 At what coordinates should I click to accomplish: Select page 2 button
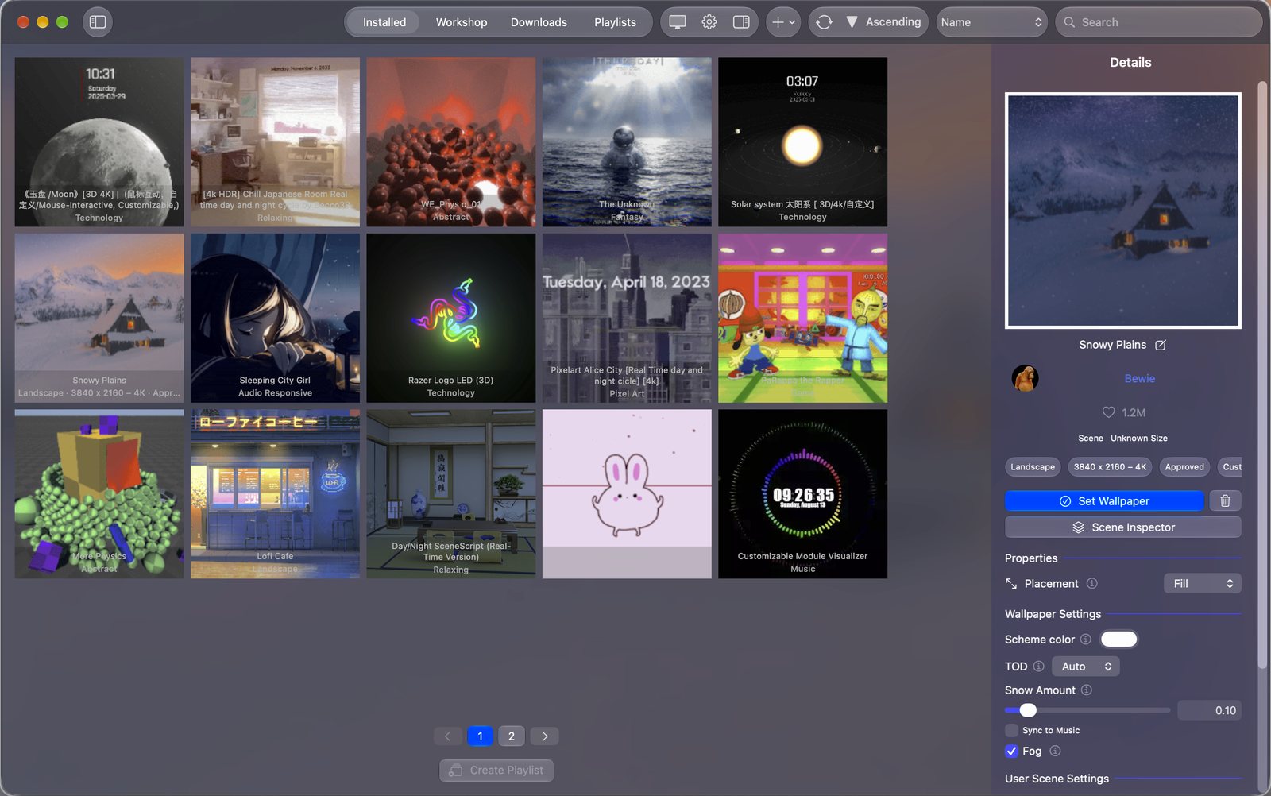[512, 736]
